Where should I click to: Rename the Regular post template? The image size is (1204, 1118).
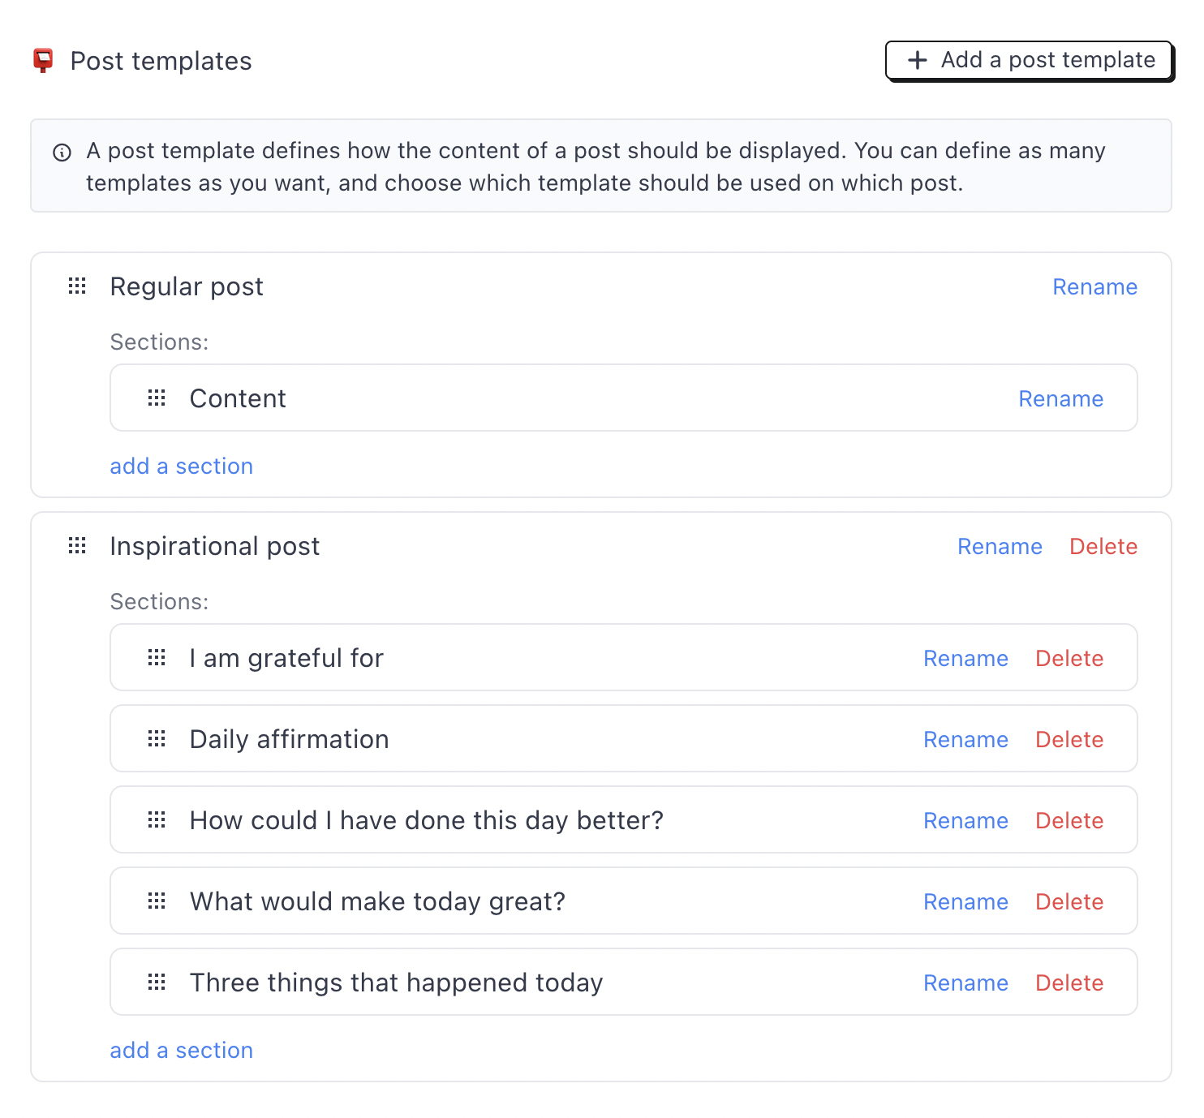click(x=1094, y=287)
